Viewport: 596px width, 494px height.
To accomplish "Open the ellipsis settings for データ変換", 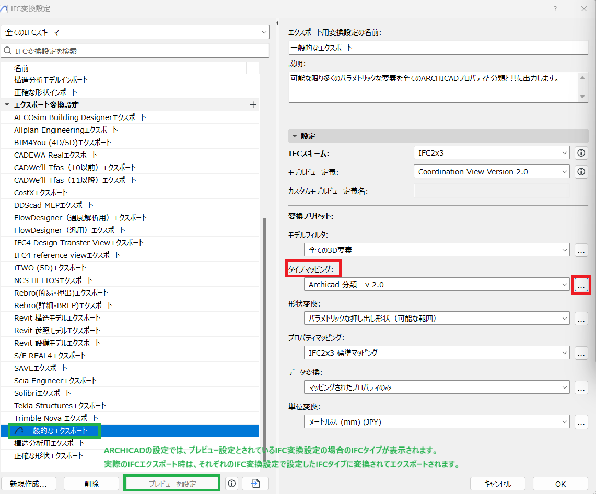I will (581, 387).
